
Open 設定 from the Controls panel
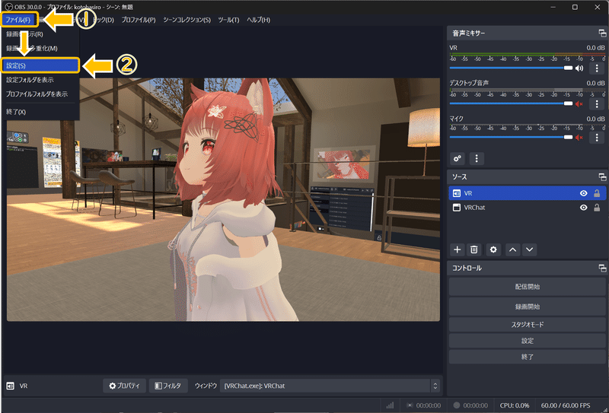pyautogui.click(x=527, y=341)
